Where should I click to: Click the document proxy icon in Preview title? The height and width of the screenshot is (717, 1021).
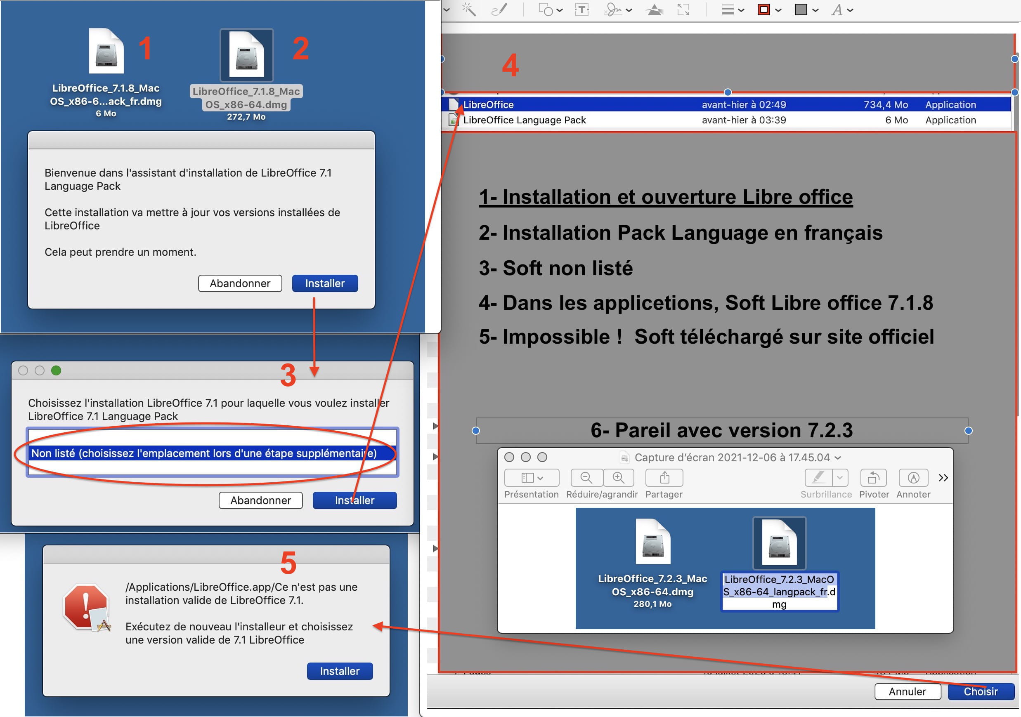coord(625,458)
